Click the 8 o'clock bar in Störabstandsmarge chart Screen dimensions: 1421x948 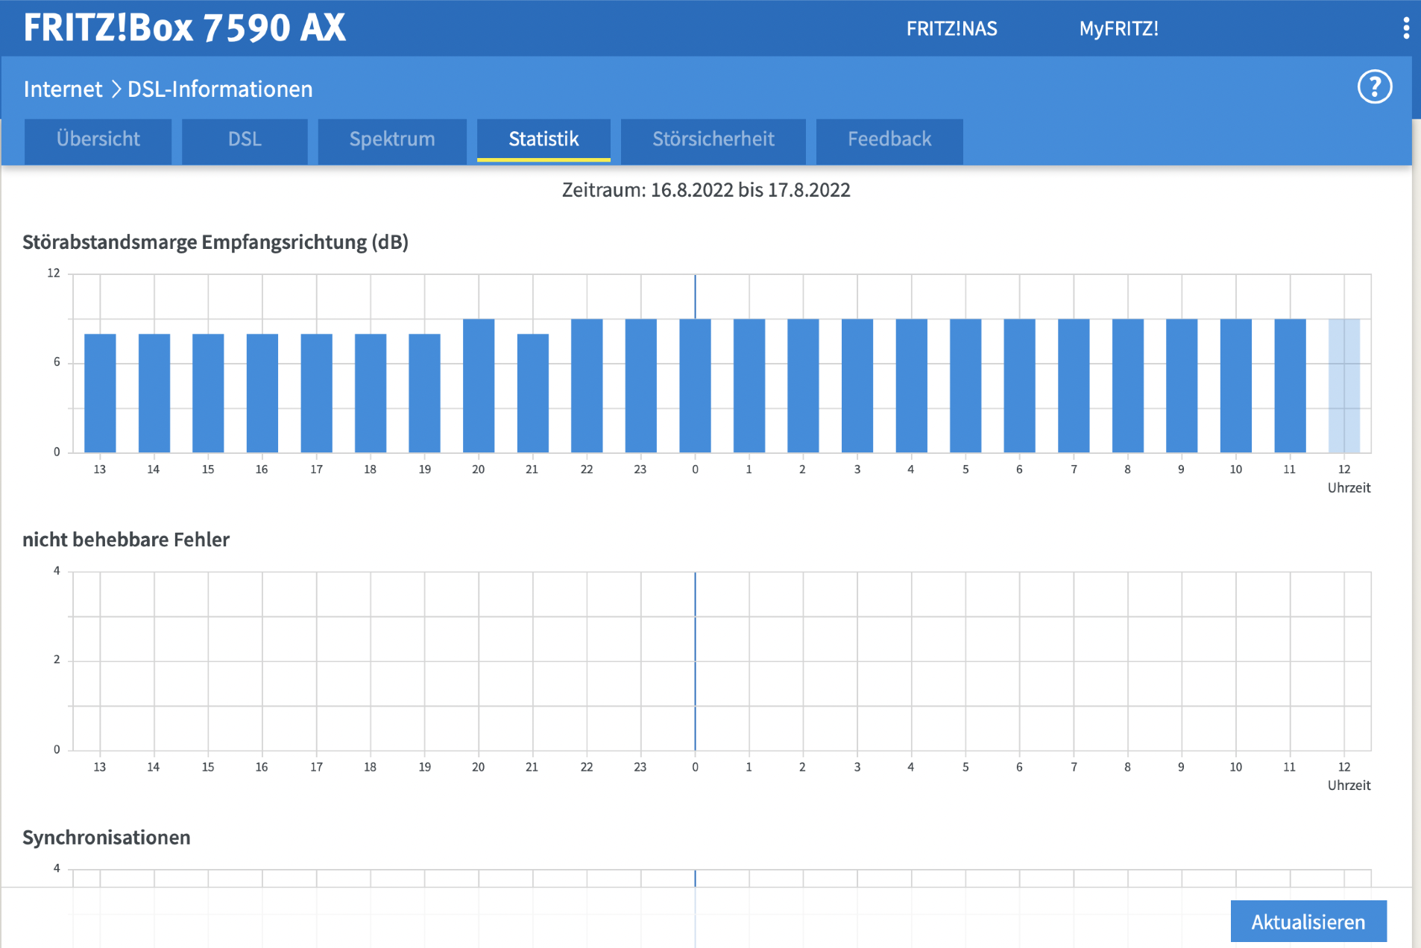tap(1128, 385)
